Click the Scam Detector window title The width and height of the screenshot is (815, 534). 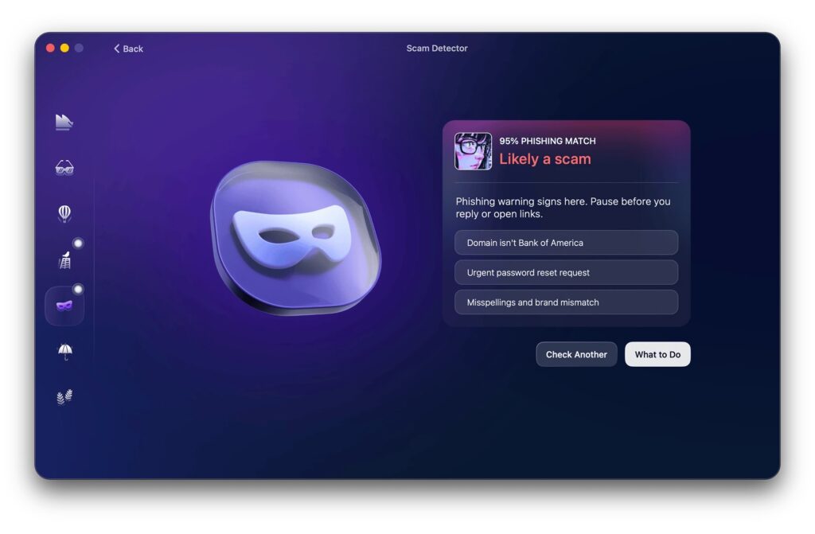(437, 49)
